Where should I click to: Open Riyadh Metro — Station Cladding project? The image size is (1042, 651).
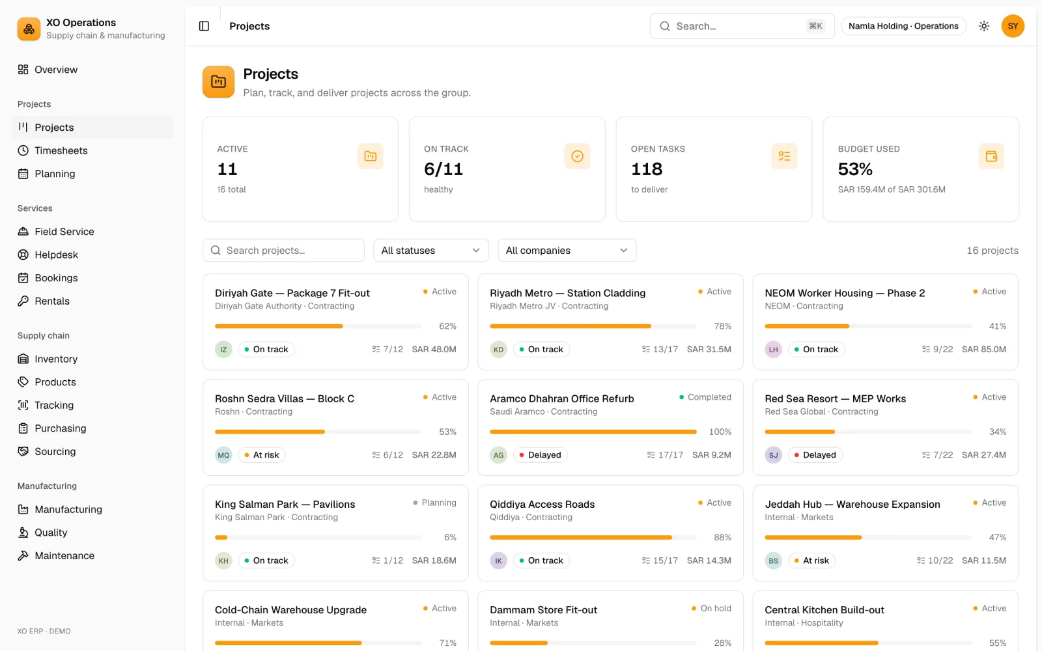[x=610, y=322]
